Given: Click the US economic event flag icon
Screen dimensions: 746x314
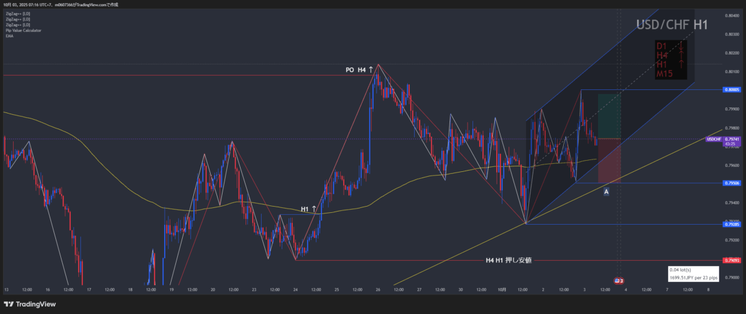Looking at the screenshot, I should 619,281.
